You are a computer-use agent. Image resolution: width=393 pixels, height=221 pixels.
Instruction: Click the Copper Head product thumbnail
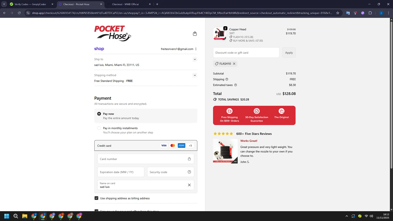pyautogui.click(x=220, y=34)
